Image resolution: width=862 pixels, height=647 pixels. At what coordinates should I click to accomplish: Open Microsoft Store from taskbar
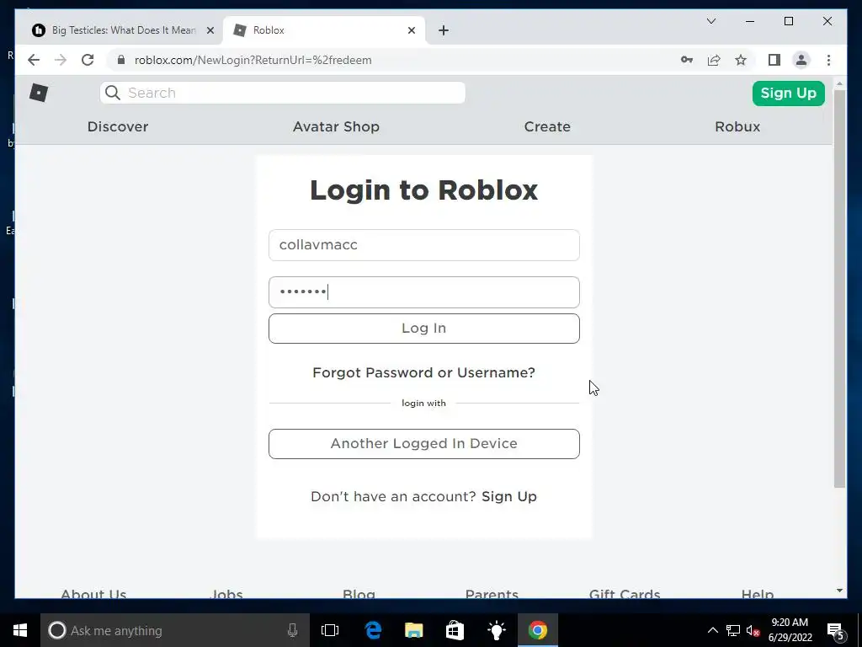point(455,630)
